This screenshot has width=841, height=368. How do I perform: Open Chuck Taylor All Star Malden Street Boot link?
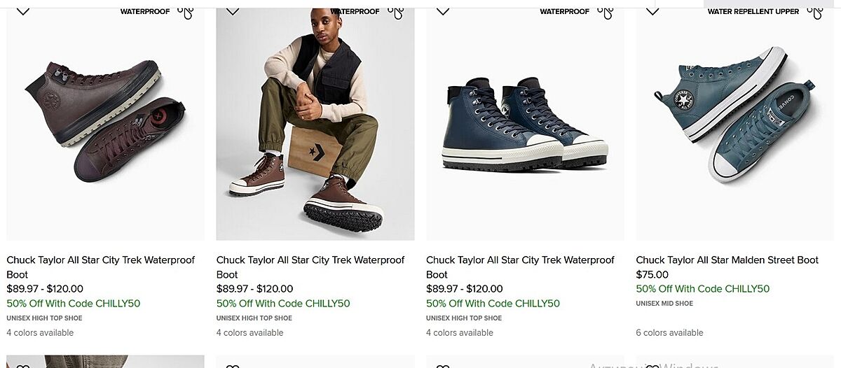coord(727,260)
